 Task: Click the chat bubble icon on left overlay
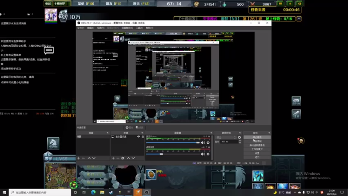(x=49, y=51)
